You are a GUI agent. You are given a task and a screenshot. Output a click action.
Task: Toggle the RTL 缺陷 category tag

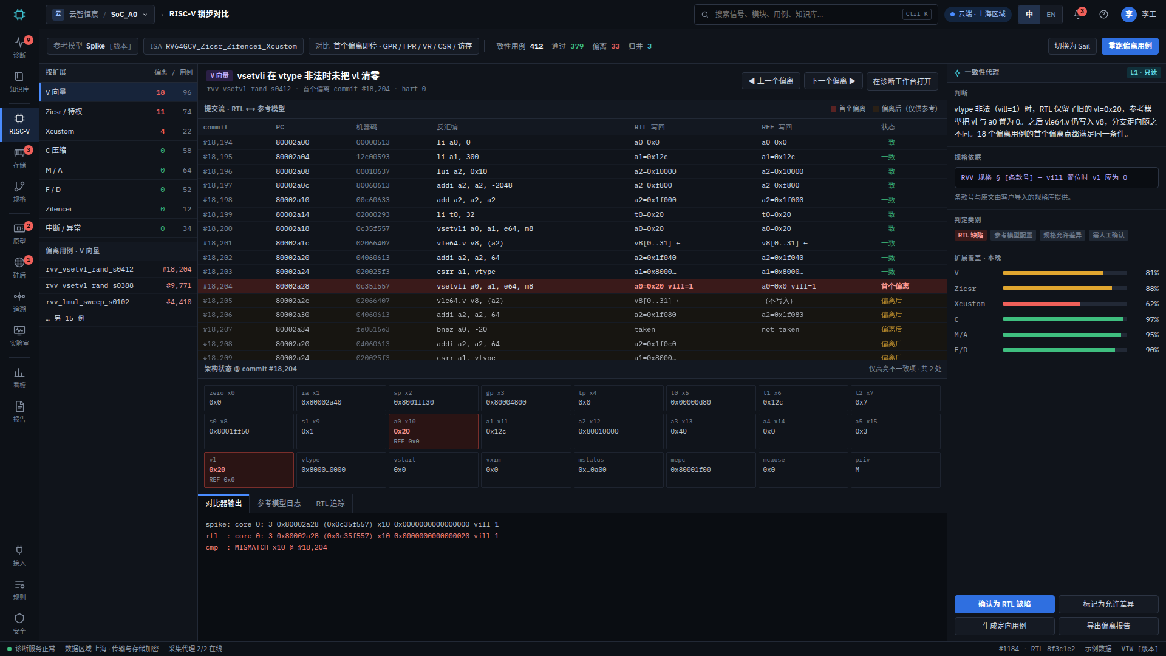click(x=970, y=235)
